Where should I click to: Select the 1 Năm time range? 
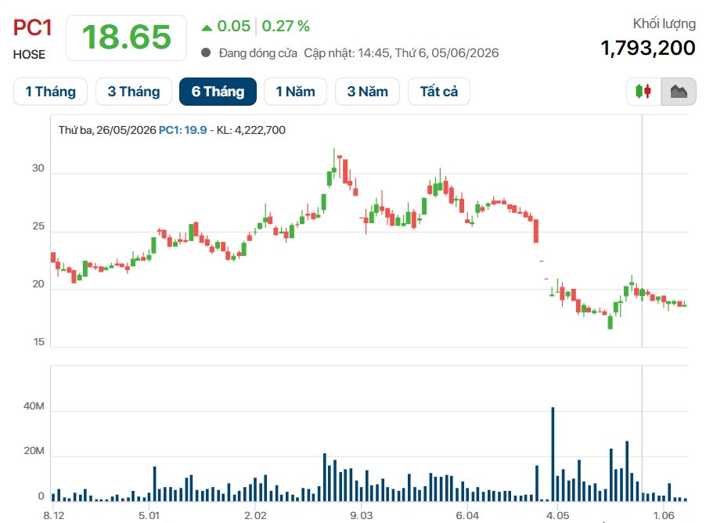(x=295, y=92)
